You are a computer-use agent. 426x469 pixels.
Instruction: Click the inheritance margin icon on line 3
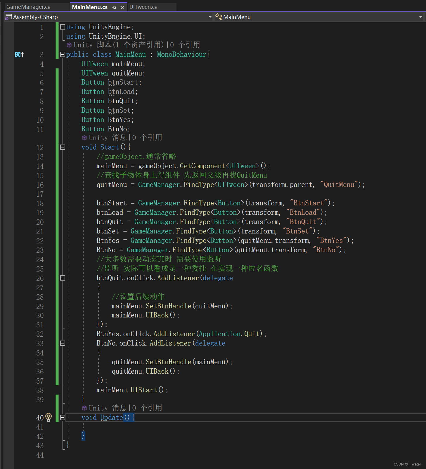tap(19, 54)
